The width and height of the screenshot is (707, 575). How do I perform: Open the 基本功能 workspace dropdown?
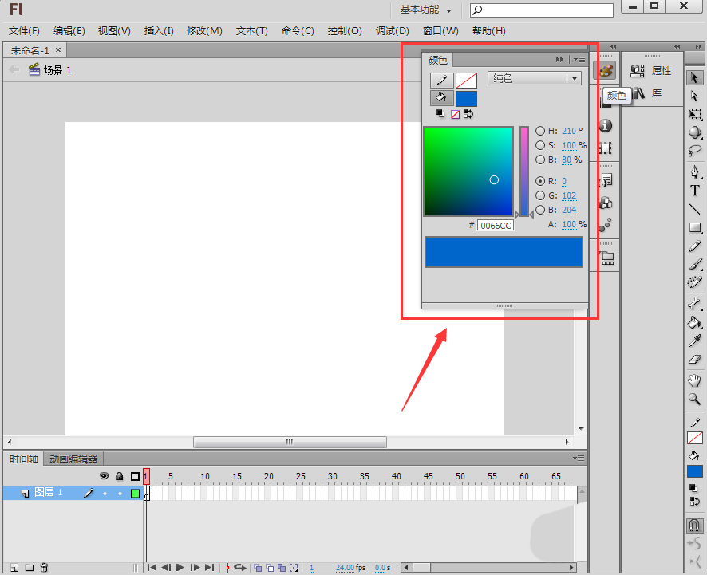click(425, 10)
